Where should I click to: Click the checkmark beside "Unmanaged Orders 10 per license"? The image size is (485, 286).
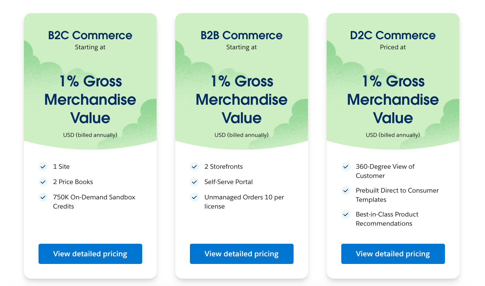tap(194, 198)
